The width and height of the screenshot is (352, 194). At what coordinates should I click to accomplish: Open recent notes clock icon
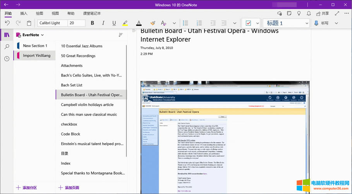click(x=7, y=59)
